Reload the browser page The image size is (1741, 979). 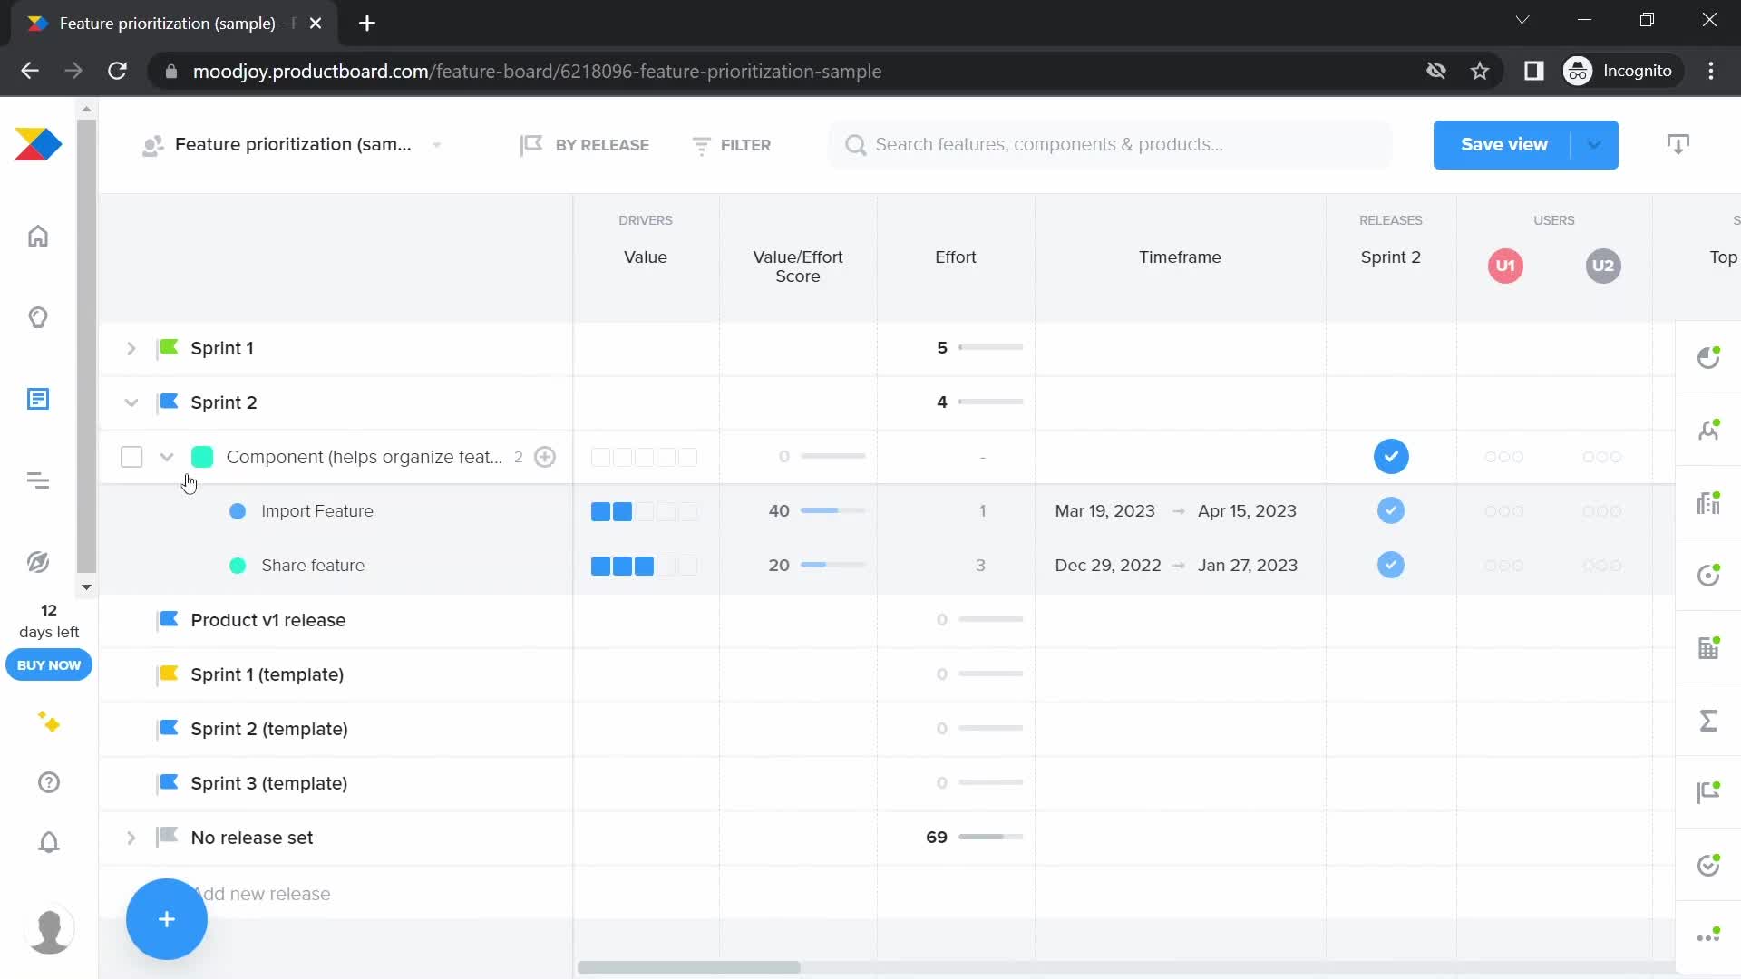point(117,71)
